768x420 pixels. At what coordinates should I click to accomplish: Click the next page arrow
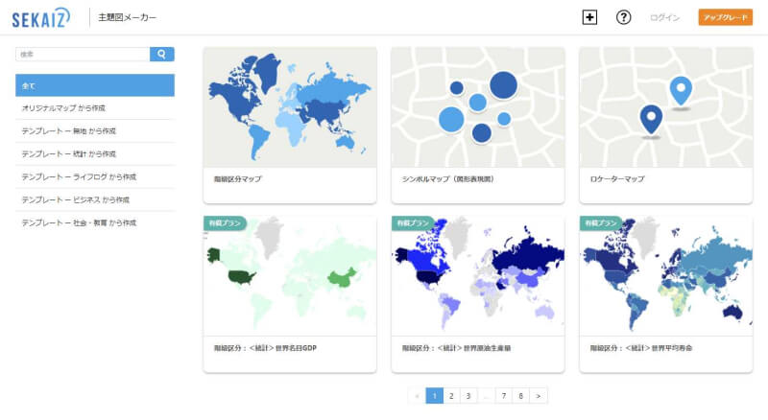539,395
